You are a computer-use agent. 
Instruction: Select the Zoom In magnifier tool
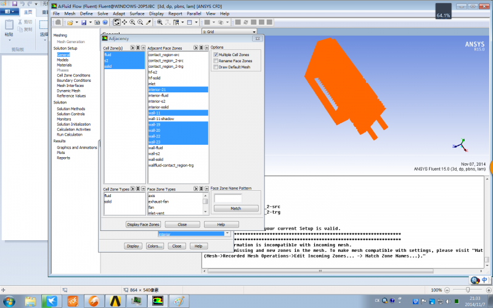tap(132, 22)
